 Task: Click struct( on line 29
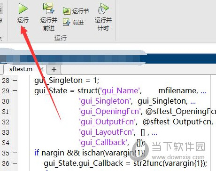pos(89,90)
